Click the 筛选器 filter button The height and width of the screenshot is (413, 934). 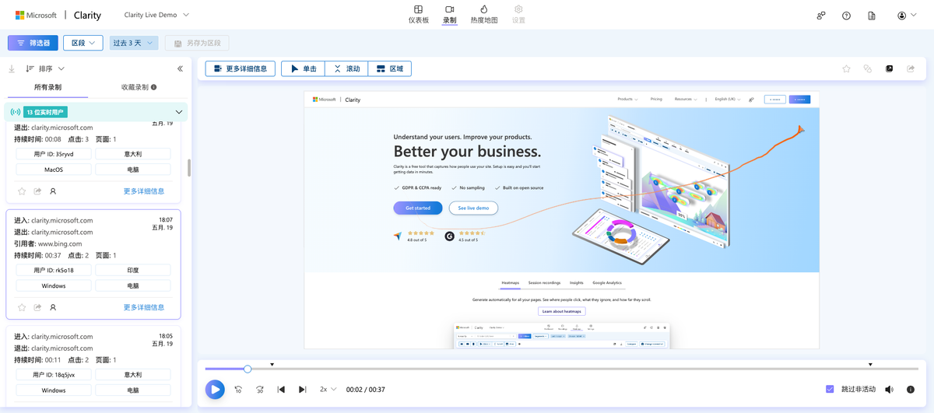(x=33, y=44)
